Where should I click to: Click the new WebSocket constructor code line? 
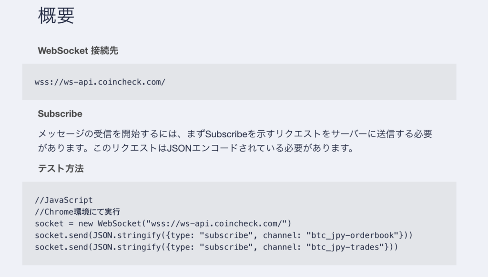(x=163, y=224)
